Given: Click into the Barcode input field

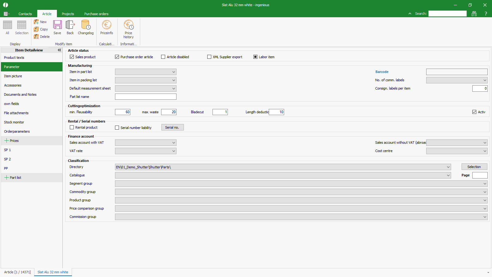Looking at the screenshot, I should (457, 72).
